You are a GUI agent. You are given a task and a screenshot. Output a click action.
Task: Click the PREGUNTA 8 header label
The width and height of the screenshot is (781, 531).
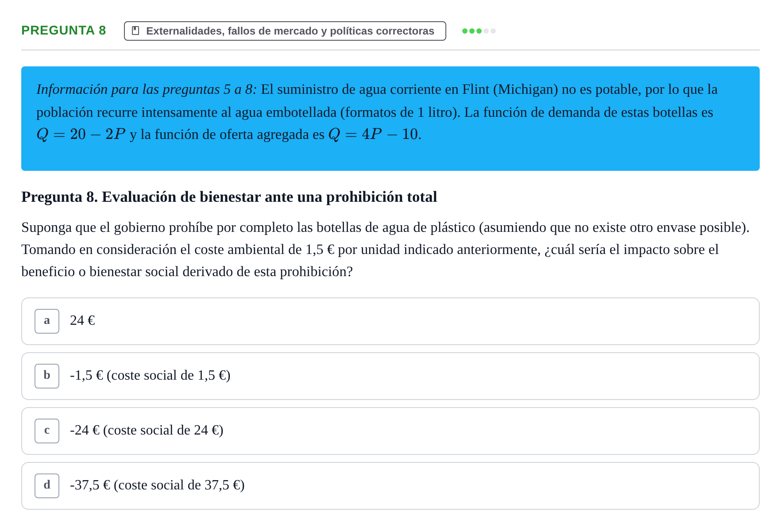click(x=64, y=31)
